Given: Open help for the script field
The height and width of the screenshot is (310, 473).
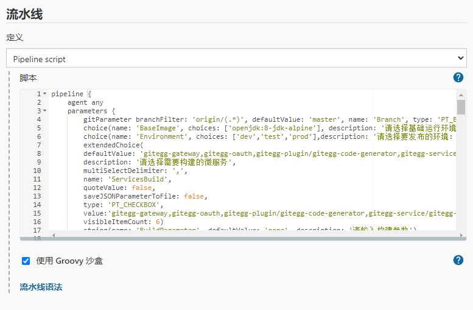Looking at the screenshot, I should click(x=458, y=77).
